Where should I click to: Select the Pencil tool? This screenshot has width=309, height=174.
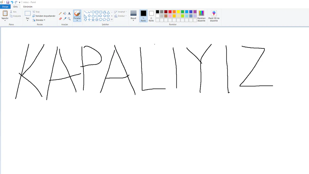coord(60,13)
